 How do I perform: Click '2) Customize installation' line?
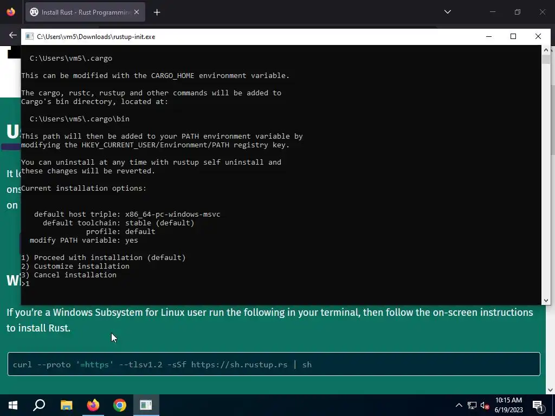tap(75, 266)
